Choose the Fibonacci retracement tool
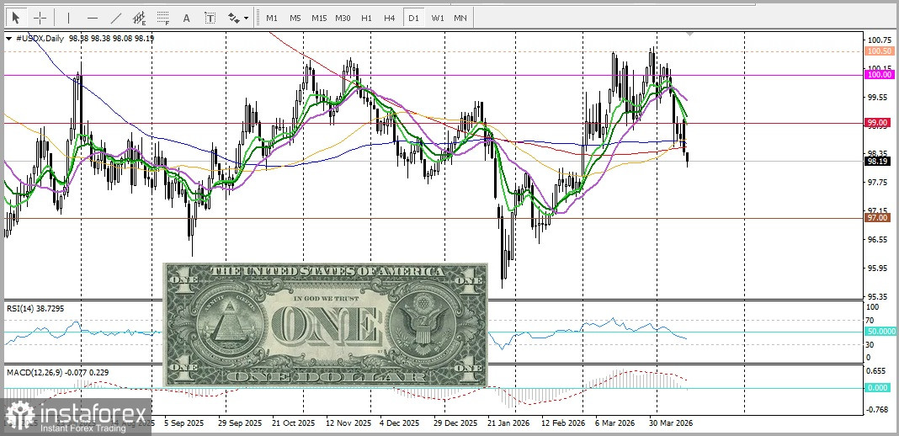 tap(163, 18)
